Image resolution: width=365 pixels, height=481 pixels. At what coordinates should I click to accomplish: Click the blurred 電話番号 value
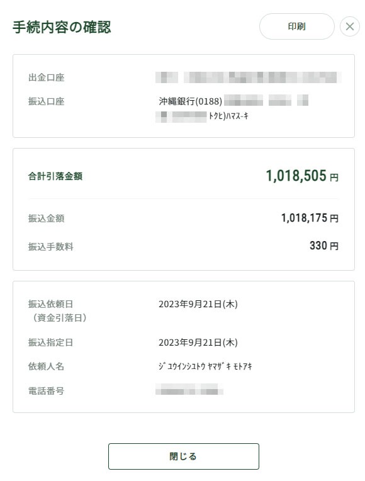coord(189,389)
